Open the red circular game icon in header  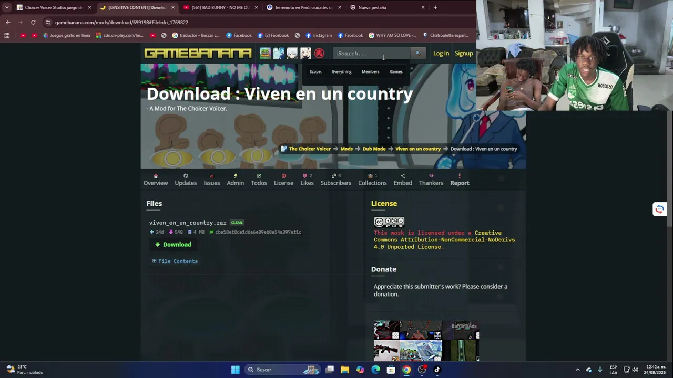(x=319, y=53)
